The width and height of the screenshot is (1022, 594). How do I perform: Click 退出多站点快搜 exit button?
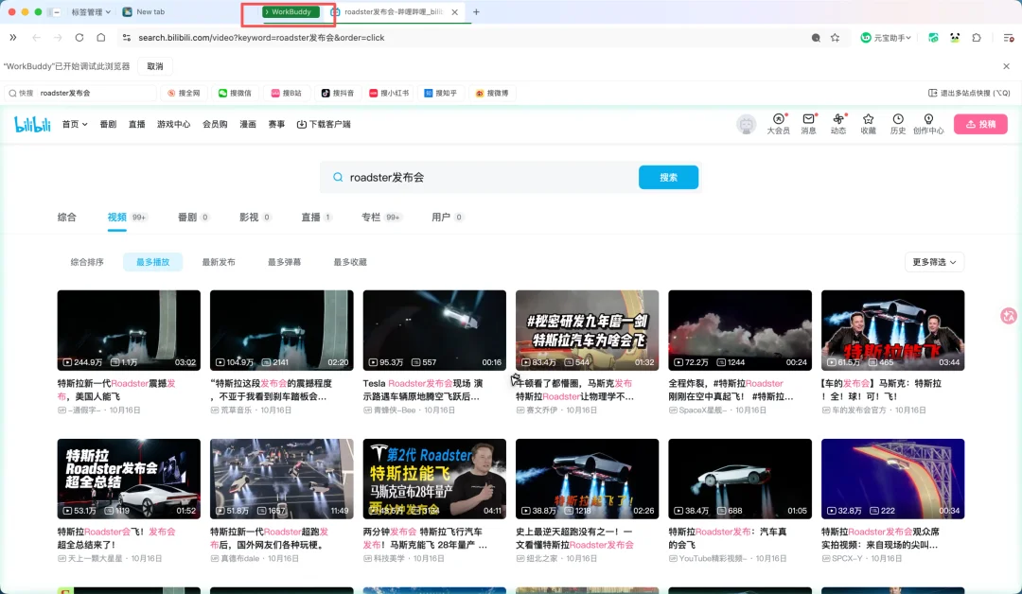coord(969,93)
